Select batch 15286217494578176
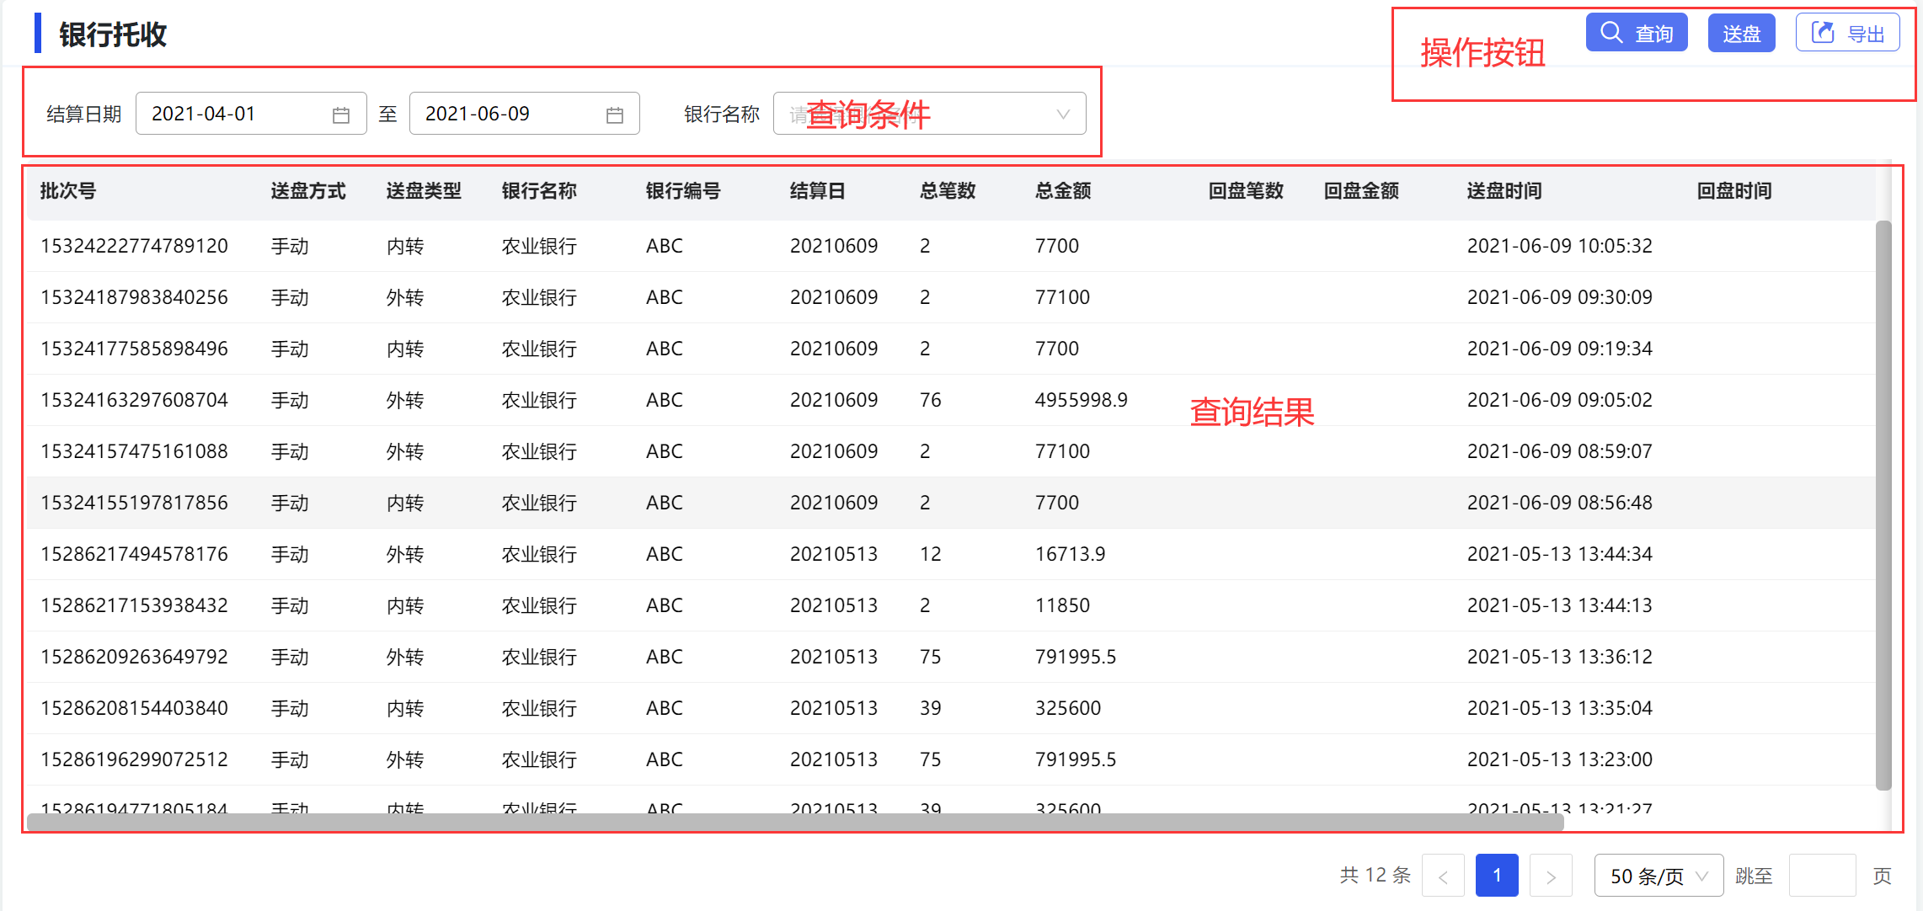1923x911 pixels. tap(135, 554)
